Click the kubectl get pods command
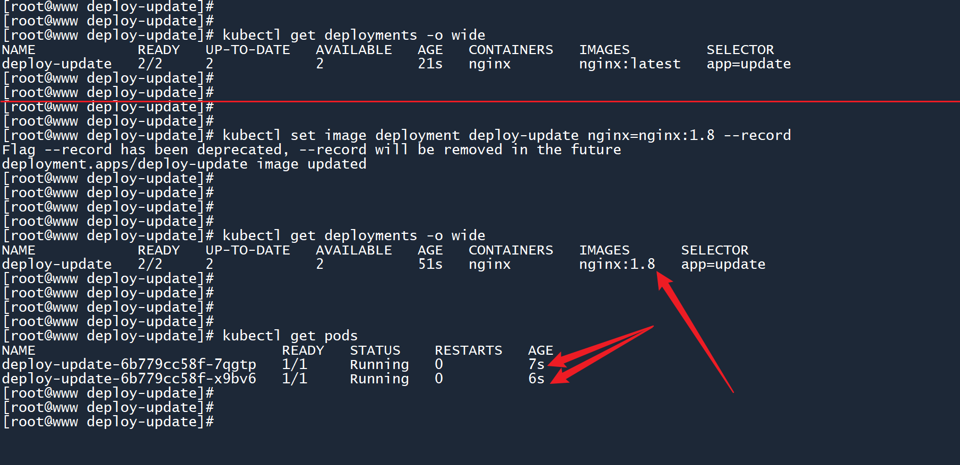 click(290, 336)
